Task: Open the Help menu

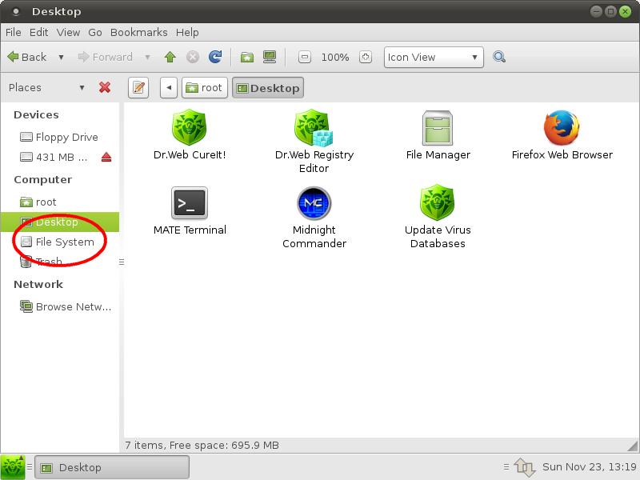Action: 187,32
